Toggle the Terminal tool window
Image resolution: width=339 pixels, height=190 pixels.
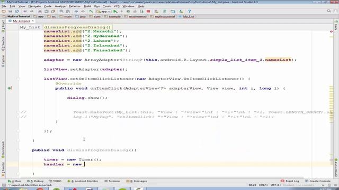(112, 181)
